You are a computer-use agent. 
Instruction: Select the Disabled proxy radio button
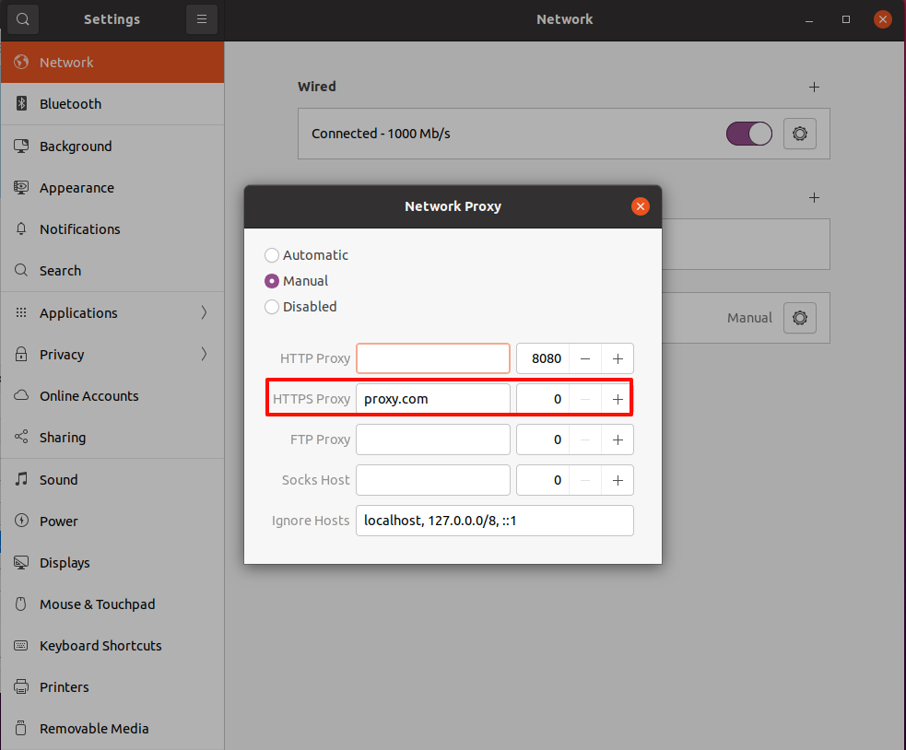pos(272,306)
